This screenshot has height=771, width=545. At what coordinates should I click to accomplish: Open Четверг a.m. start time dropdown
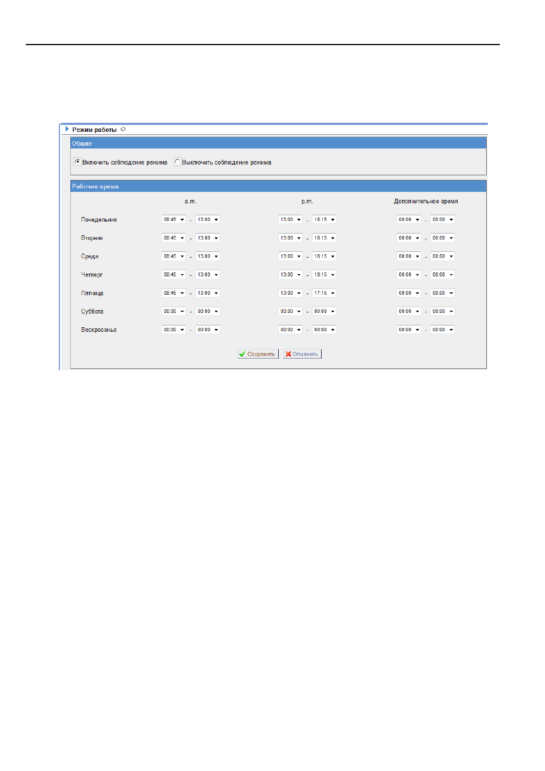(x=174, y=275)
